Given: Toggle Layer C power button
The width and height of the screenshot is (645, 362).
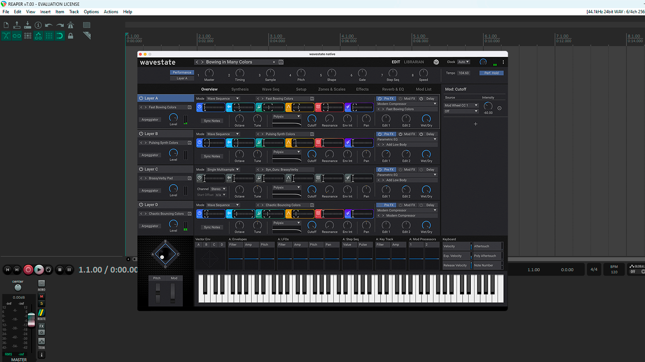Looking at the screenshot, I should point(141,169).
